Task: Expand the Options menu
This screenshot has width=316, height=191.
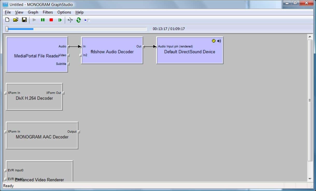Action: (64, 12)
